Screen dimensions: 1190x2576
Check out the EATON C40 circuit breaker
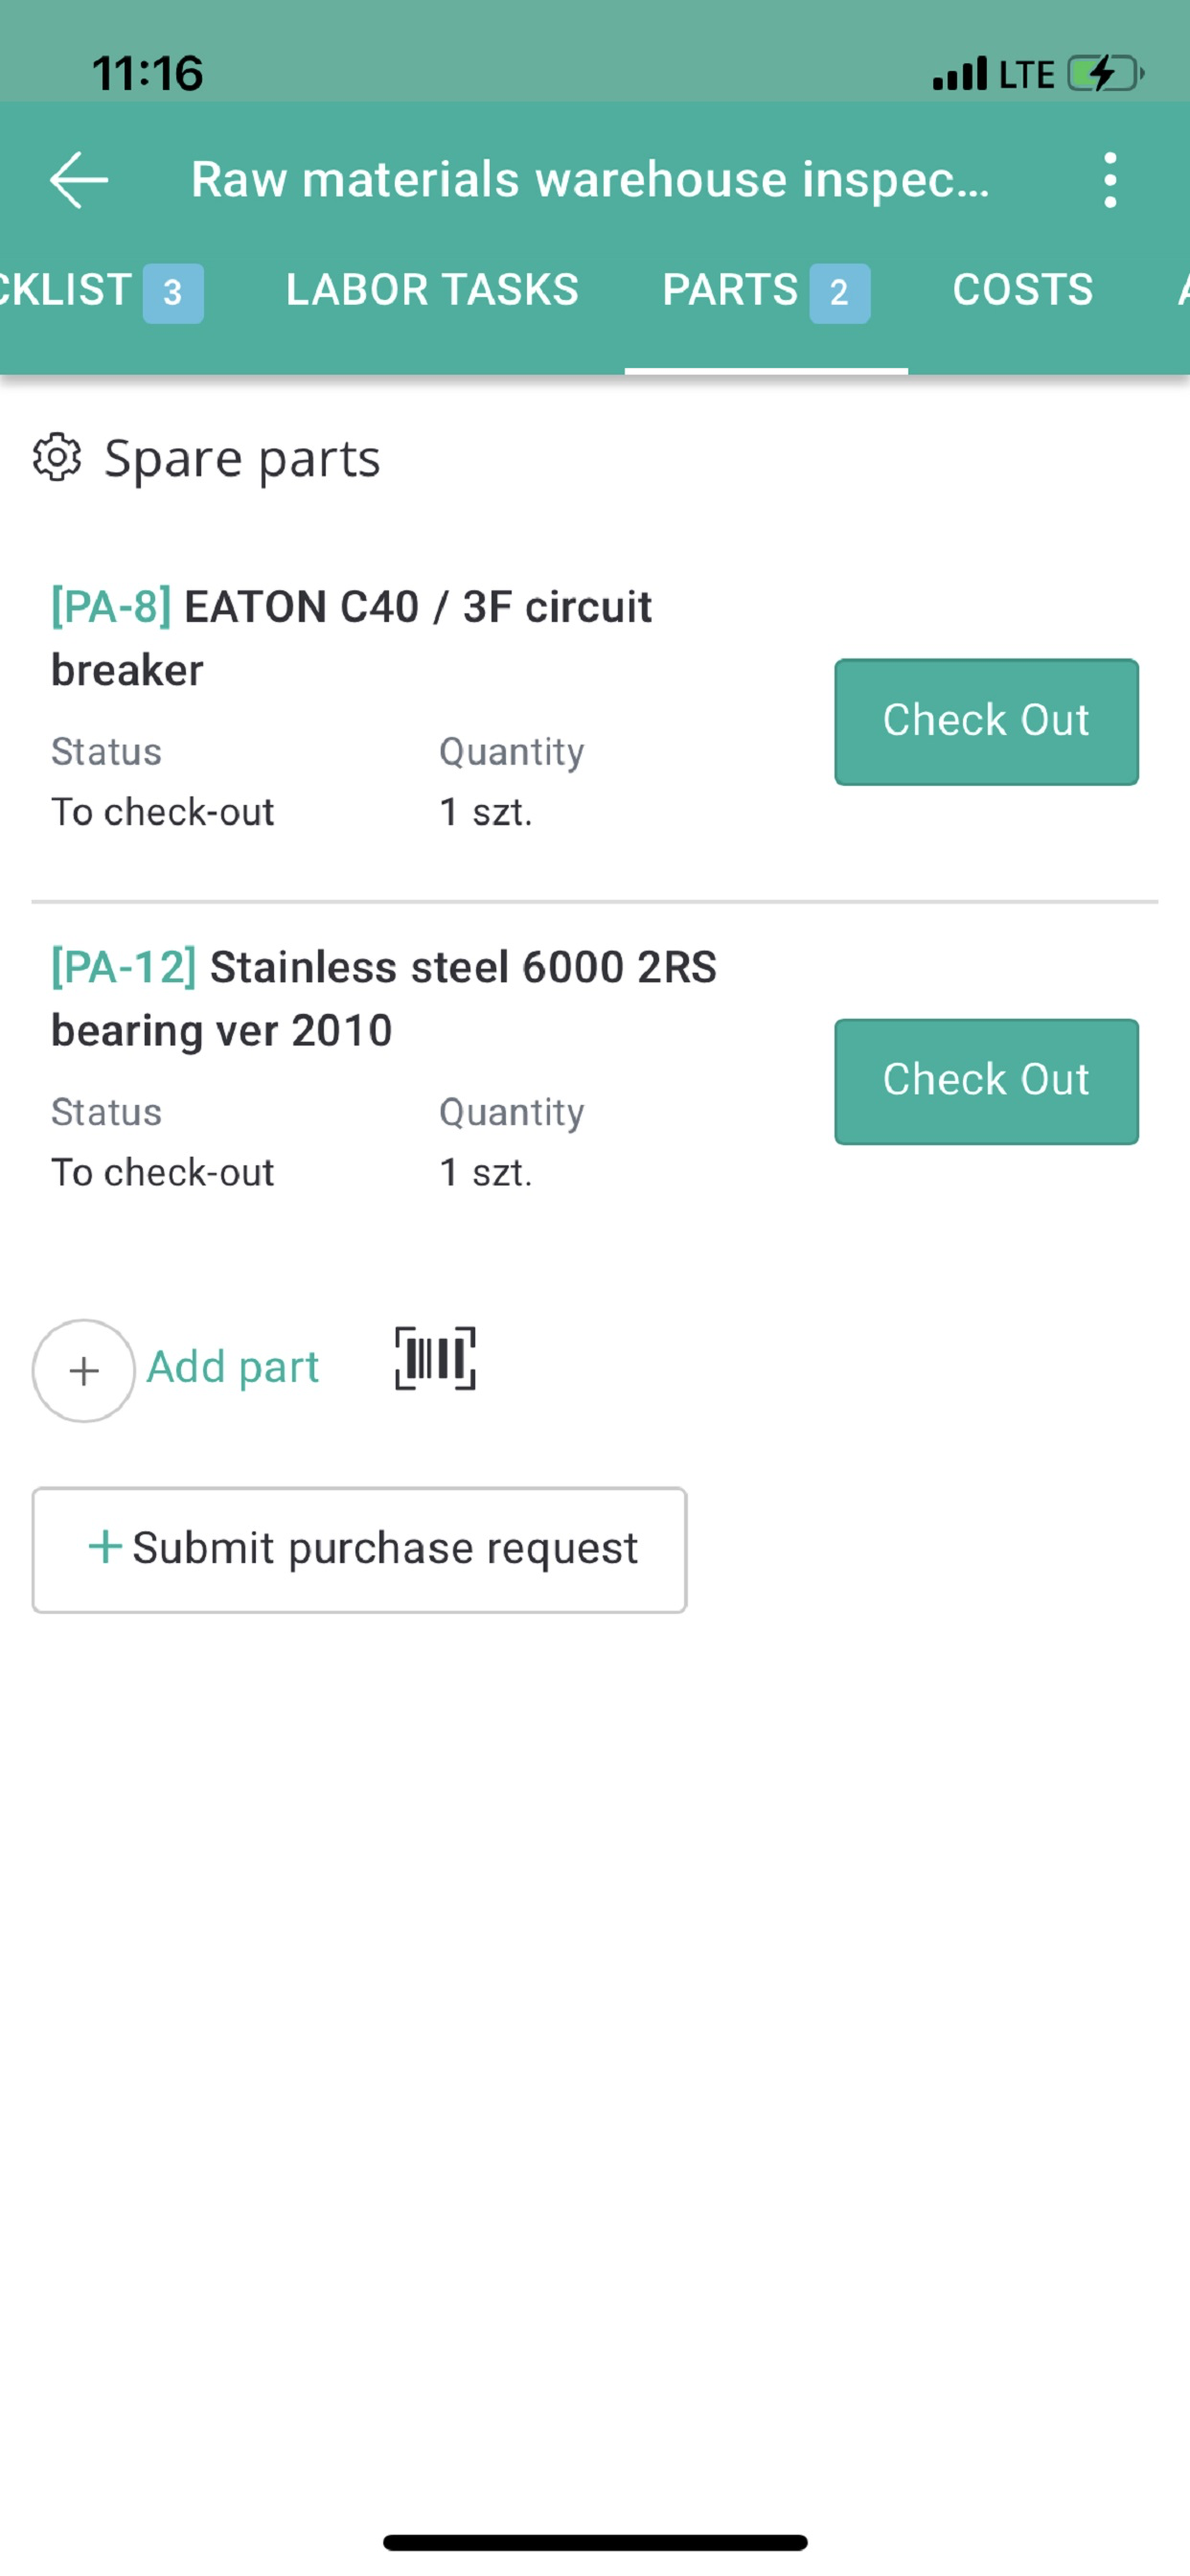click(x=986, y=721)
